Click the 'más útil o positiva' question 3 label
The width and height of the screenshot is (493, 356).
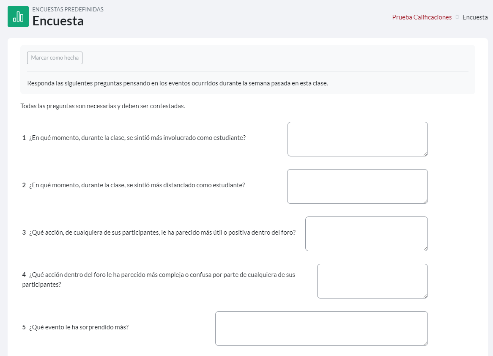162,233
